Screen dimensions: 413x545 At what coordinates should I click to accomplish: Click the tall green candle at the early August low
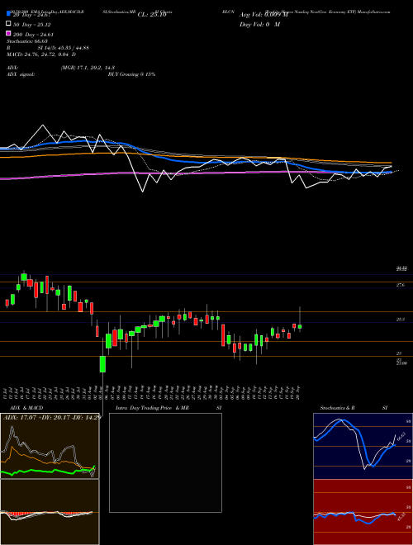click(x=103, y=364)
